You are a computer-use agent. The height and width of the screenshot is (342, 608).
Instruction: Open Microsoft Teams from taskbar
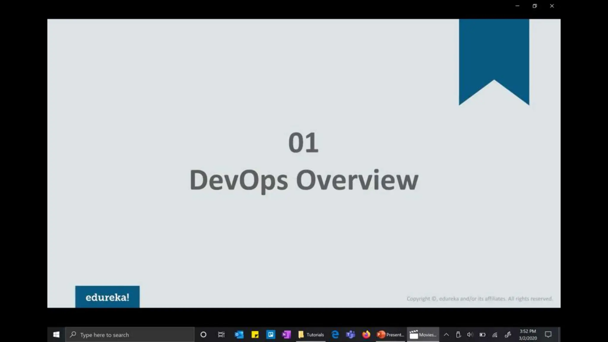[x=351, y=335]
